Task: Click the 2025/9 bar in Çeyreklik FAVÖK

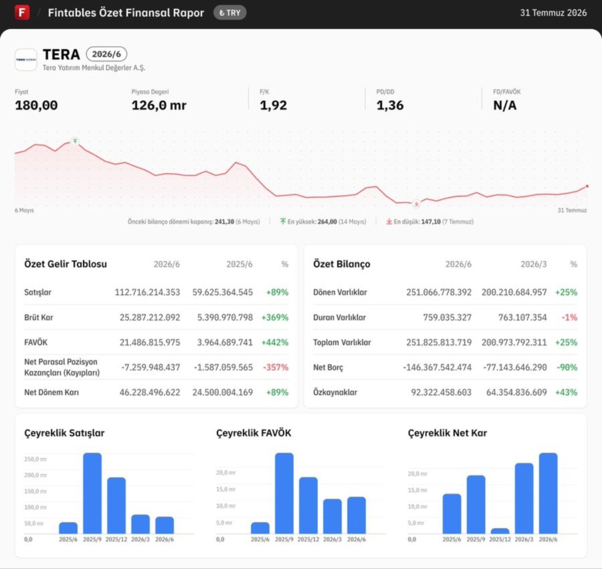Action: point(284,493)
